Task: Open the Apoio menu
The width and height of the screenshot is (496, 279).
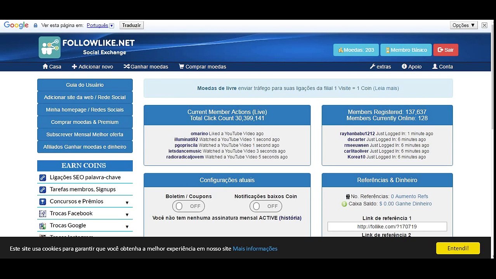Action: pyautogui.click(x=412, y=67)
